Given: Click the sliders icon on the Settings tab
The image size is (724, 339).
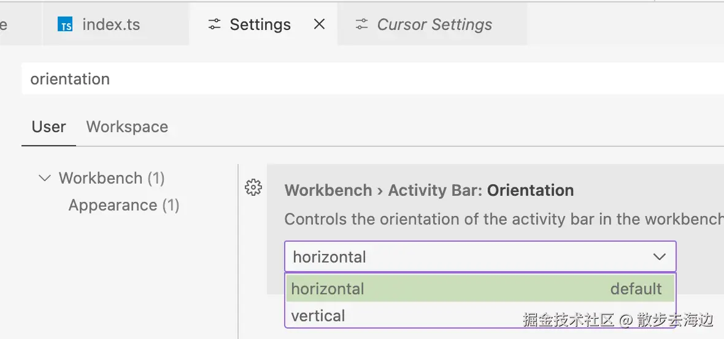Looking at the screenshot, I should pyautogui.click(x=214, y=24).
